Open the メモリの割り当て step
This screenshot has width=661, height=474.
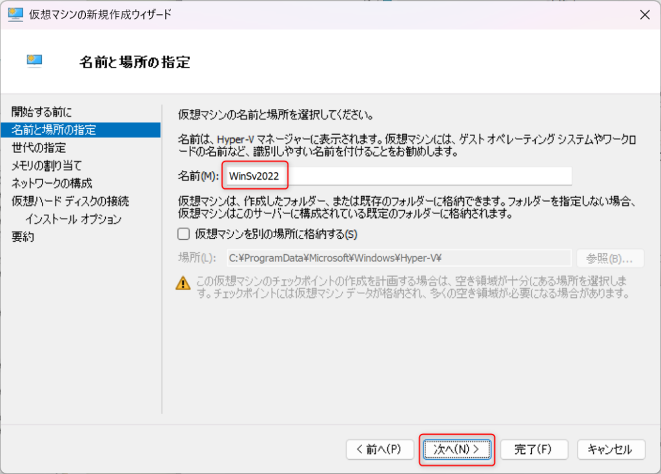tap(46, 166)
